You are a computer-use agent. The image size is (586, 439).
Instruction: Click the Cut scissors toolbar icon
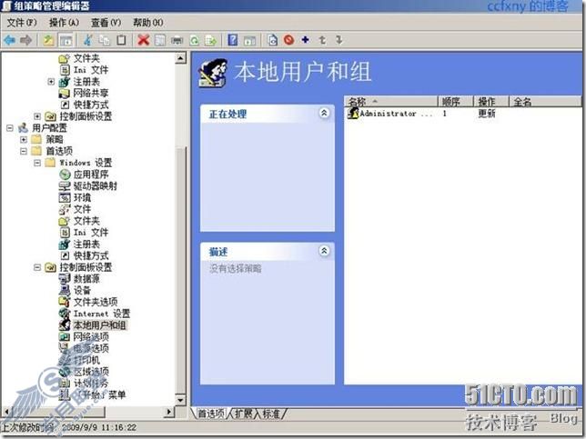pyautogui.click(x=88, y=40)
